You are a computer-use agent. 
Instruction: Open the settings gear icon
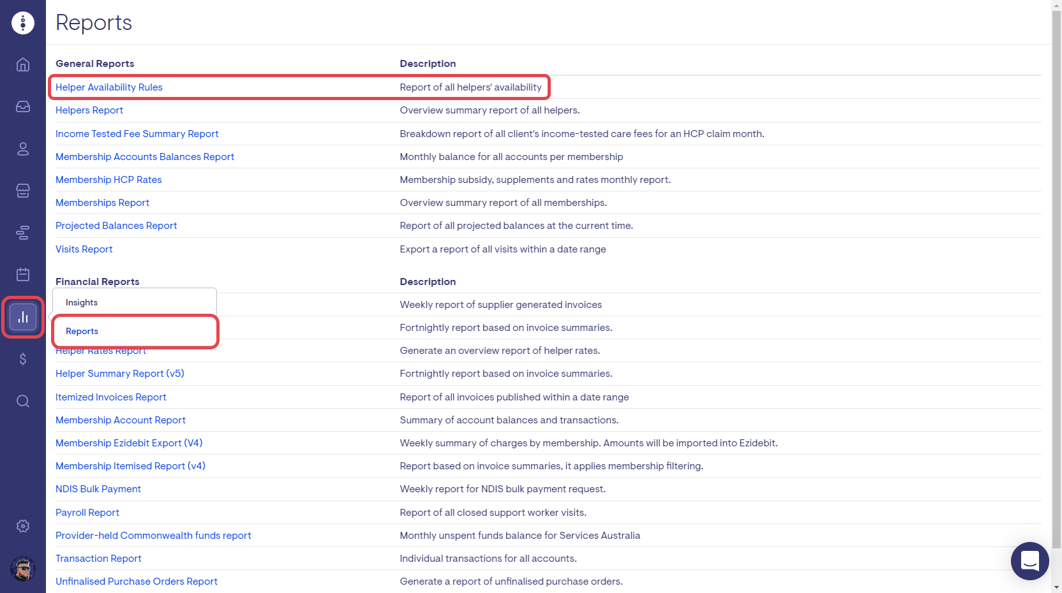pos(23,526)
